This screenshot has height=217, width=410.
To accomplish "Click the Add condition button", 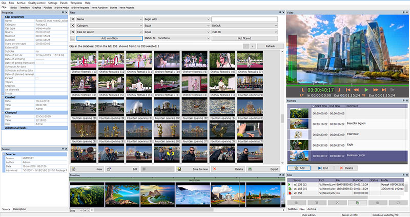I will [110, 38].
